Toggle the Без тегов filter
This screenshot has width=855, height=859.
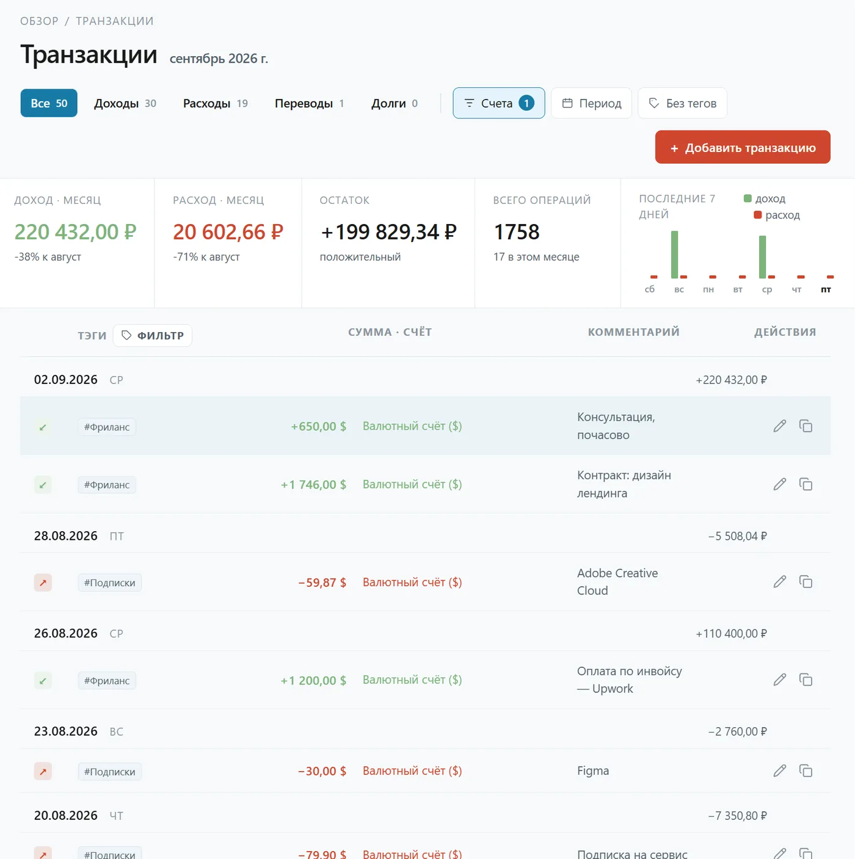click(x=682, y=103)
